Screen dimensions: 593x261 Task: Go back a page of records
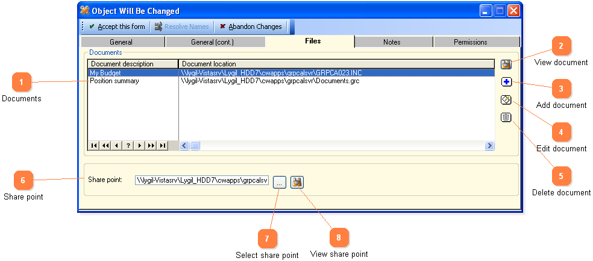[x=105, y=146]
